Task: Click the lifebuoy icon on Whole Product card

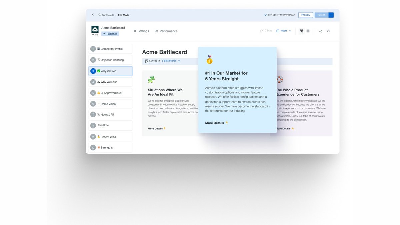Action: coord(279,80)
